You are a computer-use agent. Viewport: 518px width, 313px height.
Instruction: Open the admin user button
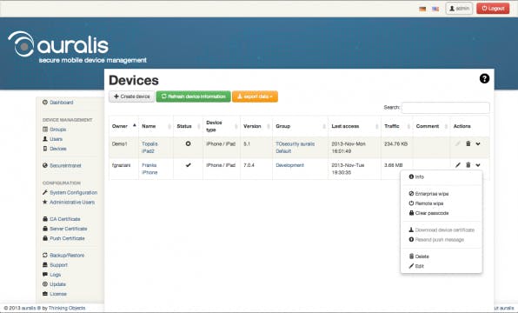[459, 9]
